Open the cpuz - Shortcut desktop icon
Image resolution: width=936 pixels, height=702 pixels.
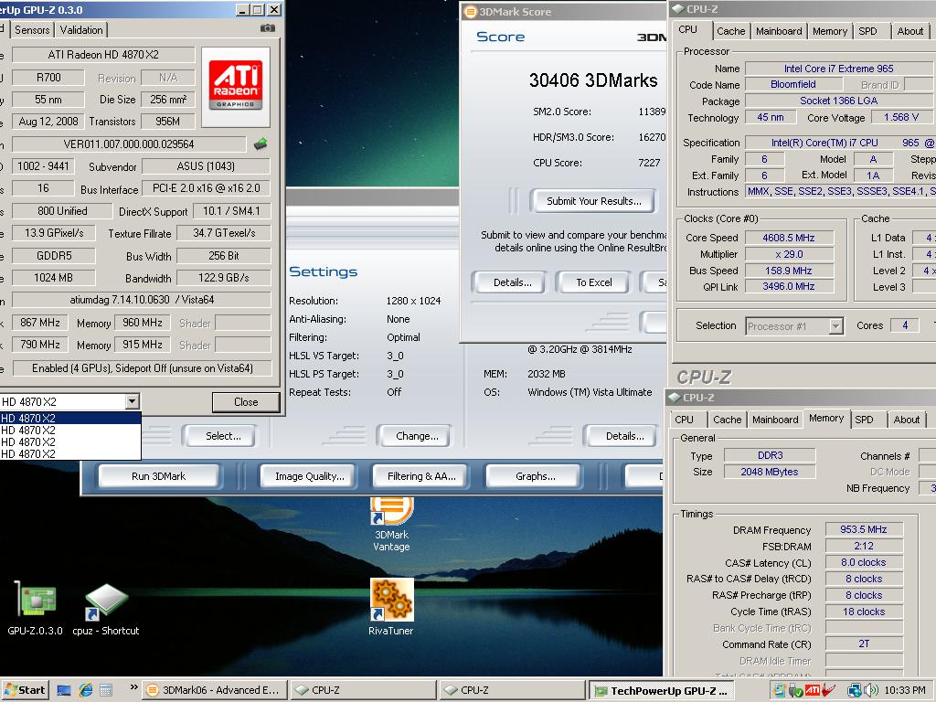106,609
